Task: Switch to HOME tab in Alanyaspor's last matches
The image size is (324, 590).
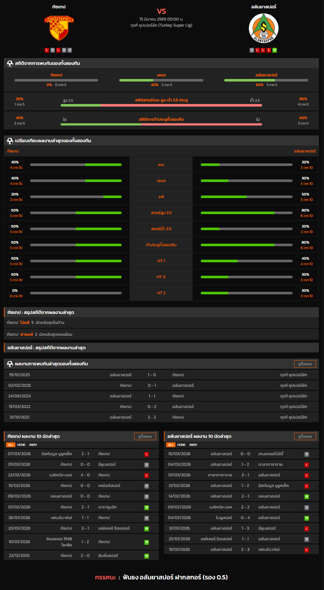Action: [x=181, y=445]
